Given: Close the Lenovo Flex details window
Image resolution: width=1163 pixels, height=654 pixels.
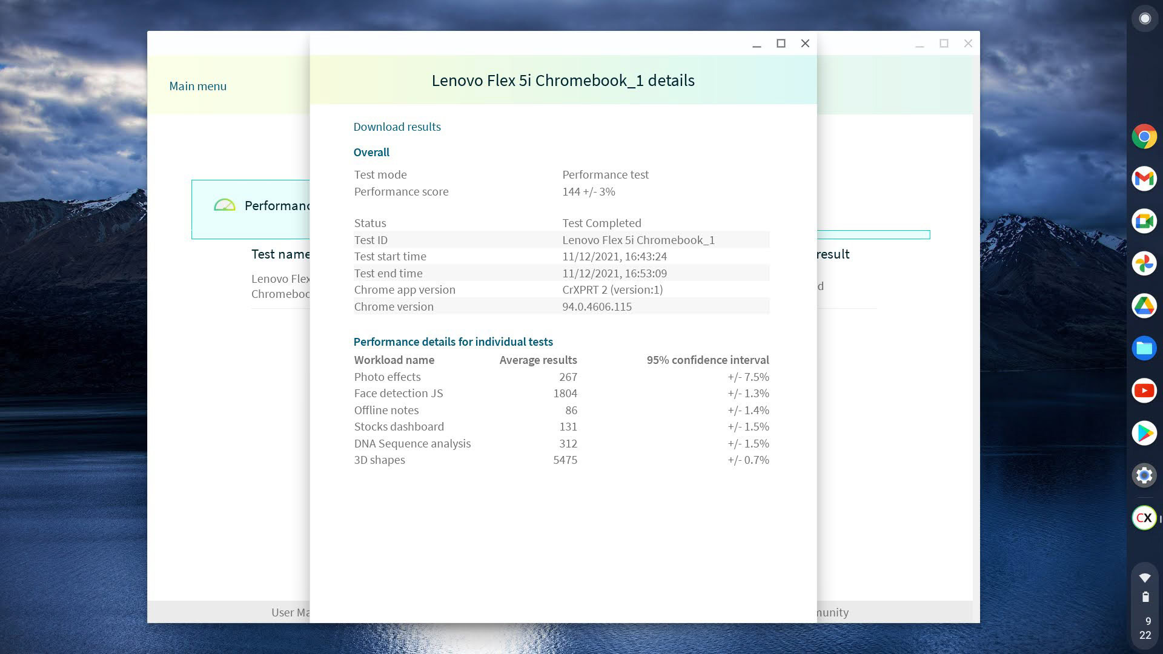Looking at the screenshot, I should pyautogui.click(x=805, y=44).
